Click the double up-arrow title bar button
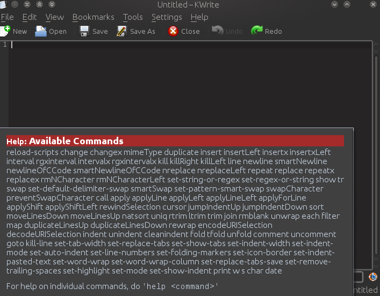The width and height of the screenshot is (380, 296). click(39, 4)
